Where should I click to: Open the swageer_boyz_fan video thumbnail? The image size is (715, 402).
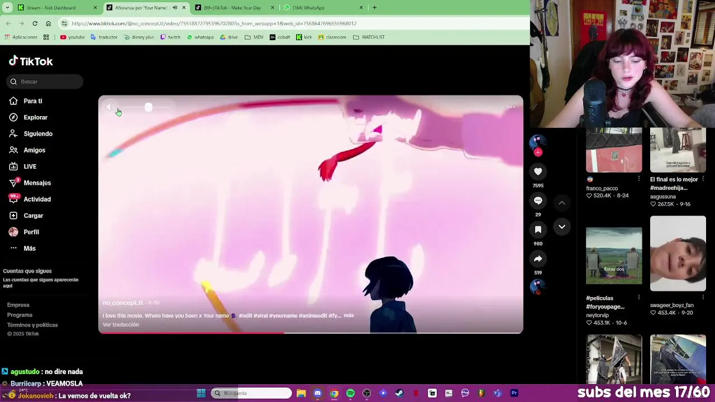678,253
